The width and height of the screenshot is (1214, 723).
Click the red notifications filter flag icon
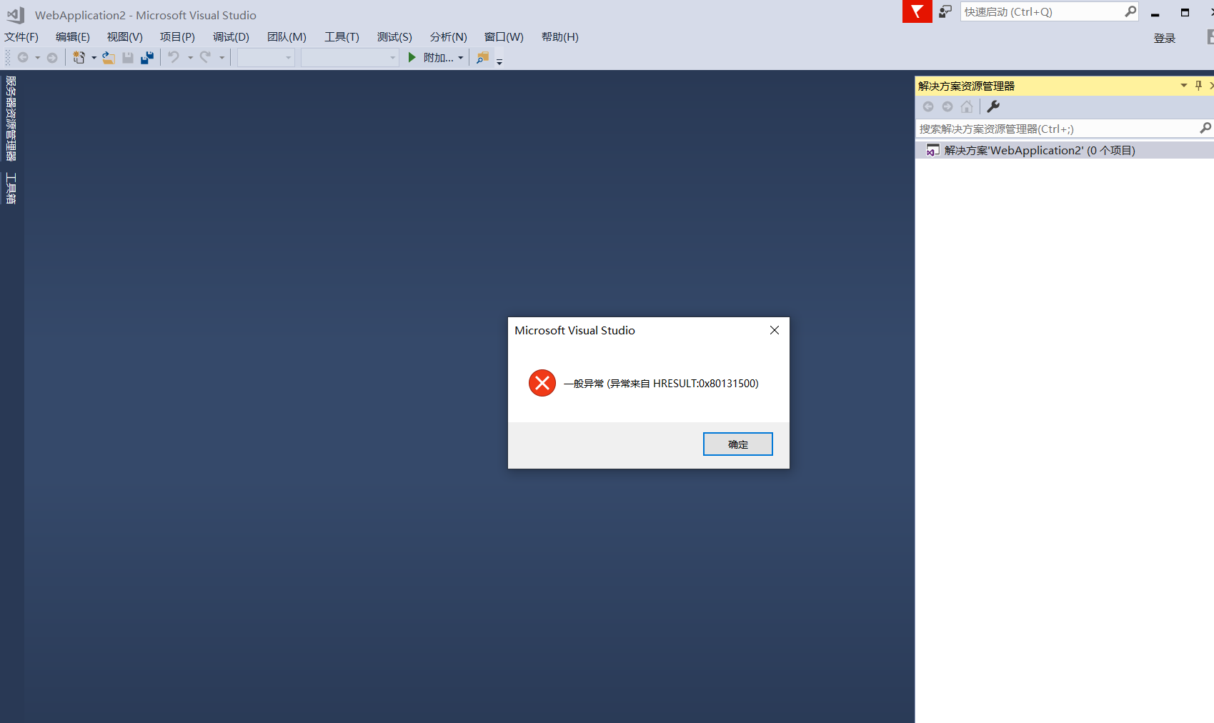[x=917, y=11]
